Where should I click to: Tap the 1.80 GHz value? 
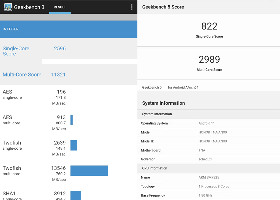point(206,196)
